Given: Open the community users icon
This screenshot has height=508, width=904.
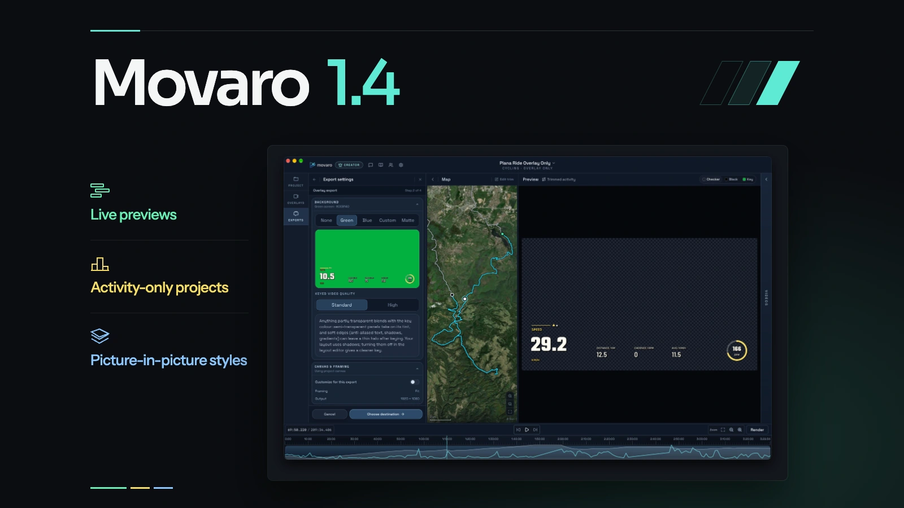Looking at the screenshot, I should pyautogui.click(x=391, y=165).
